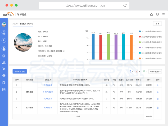Download row 1 投资收益率 via action icon
Screen dimensions: 168x126
pyautogui.click(x=158, y=85)
